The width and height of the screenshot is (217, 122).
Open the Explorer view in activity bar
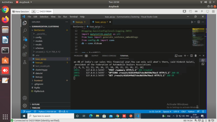click(25, 23)
